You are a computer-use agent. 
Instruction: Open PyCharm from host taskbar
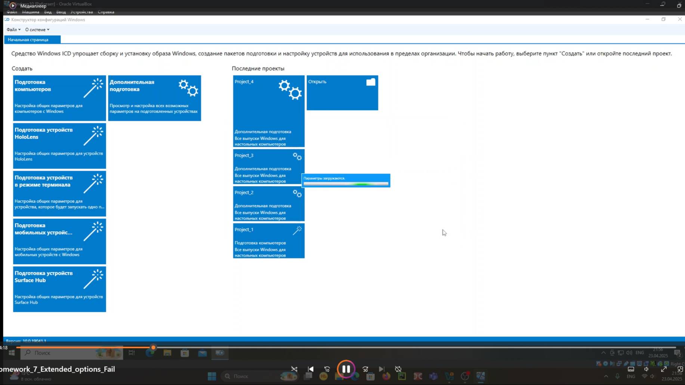(x=402, y=376)
